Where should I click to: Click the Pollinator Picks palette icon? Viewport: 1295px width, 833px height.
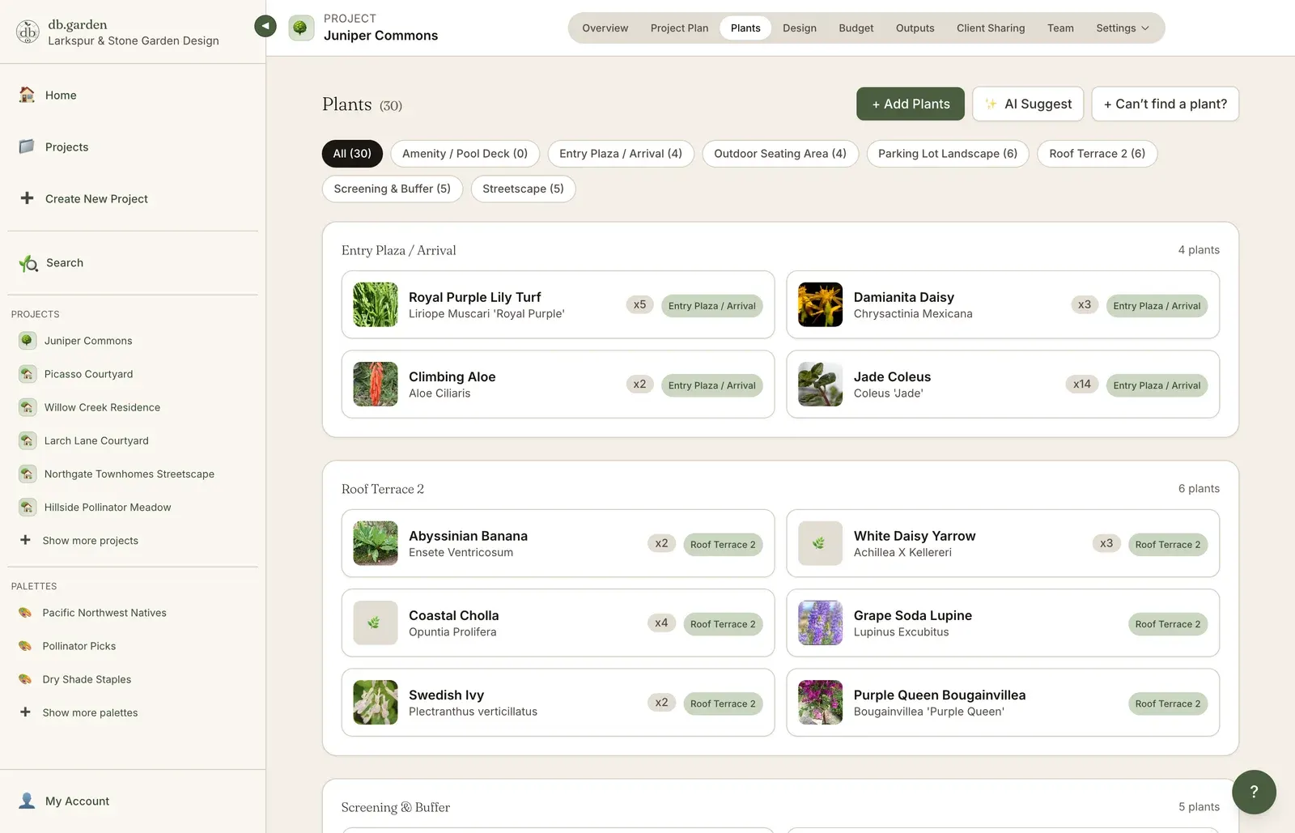(x=25, y=646)
